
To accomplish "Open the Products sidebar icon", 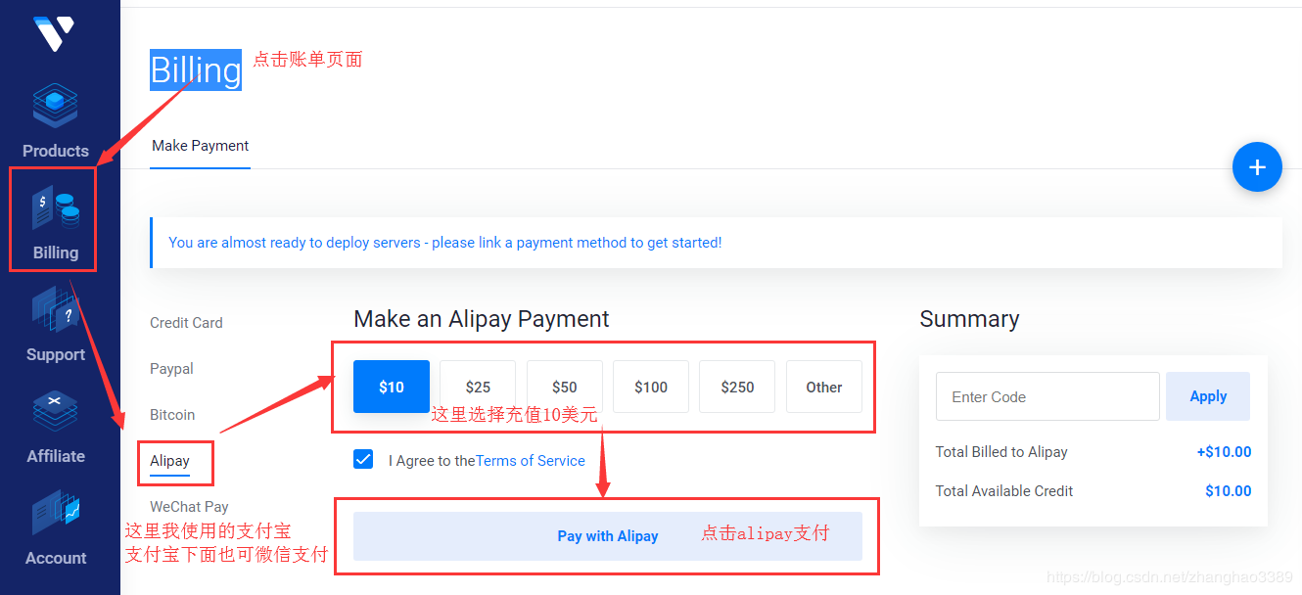I will coord(55,108).
